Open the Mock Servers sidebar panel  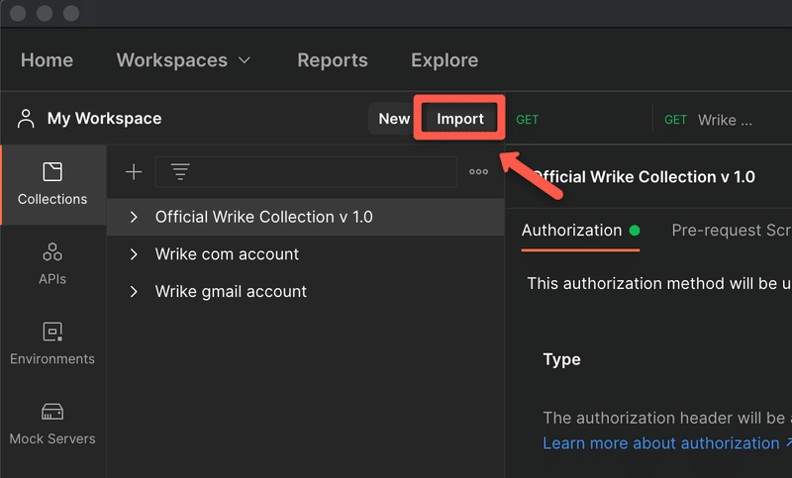[x=52, y=423]
